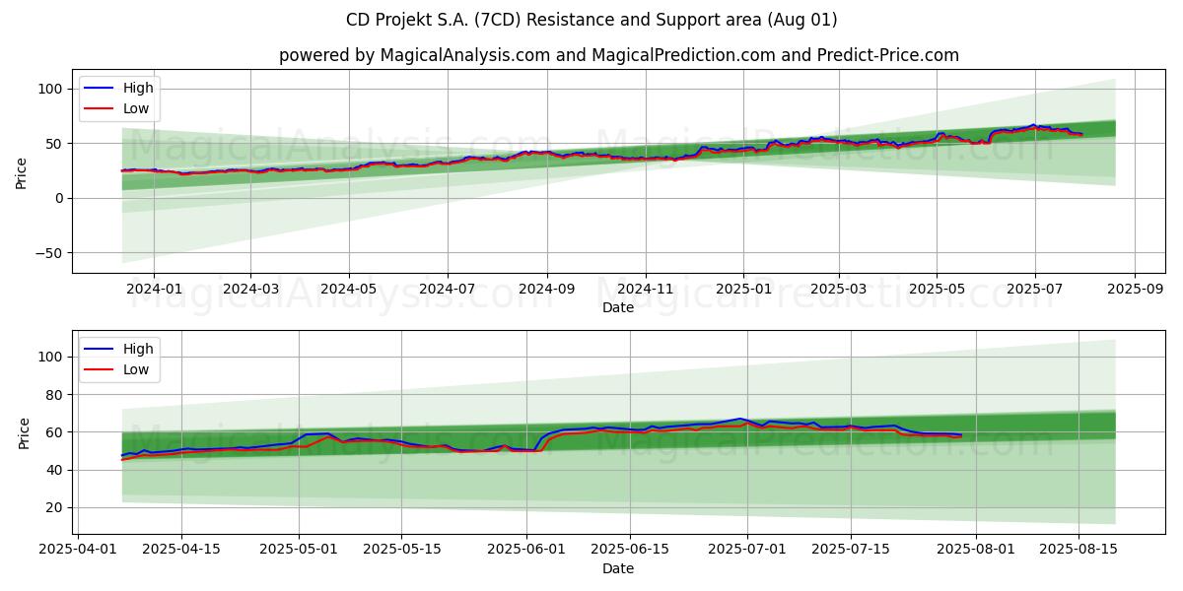Click the −50 price tick in top chart
Viewport: 1183px width, 591px height.
coord(51,253)
